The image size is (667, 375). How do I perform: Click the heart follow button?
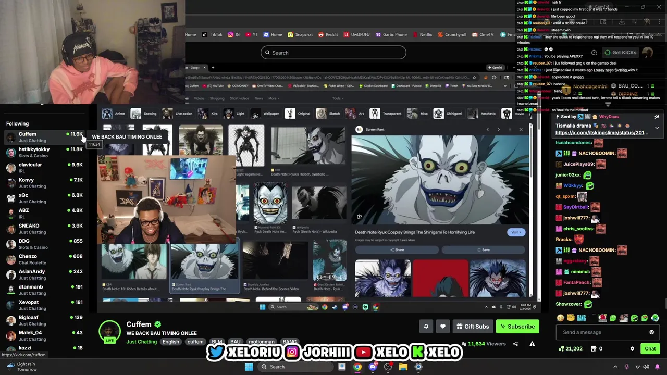442,327
